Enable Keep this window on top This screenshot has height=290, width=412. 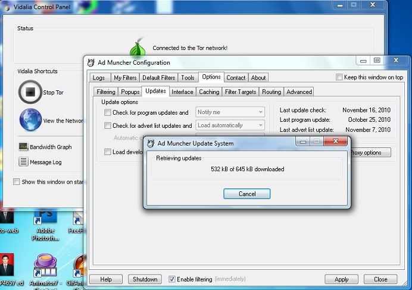(x=339, y=77)
